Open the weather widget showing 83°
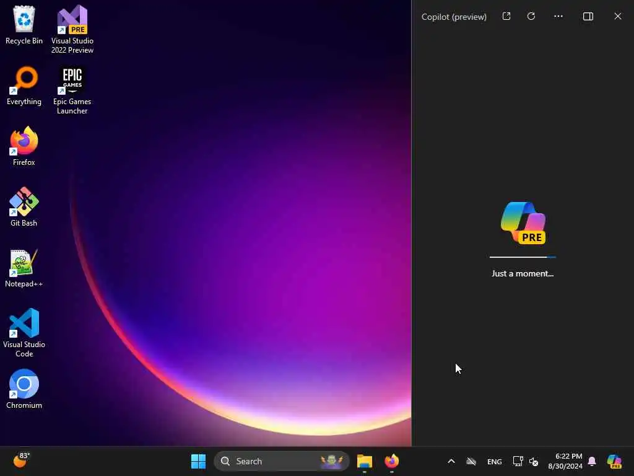 [22, 461]
